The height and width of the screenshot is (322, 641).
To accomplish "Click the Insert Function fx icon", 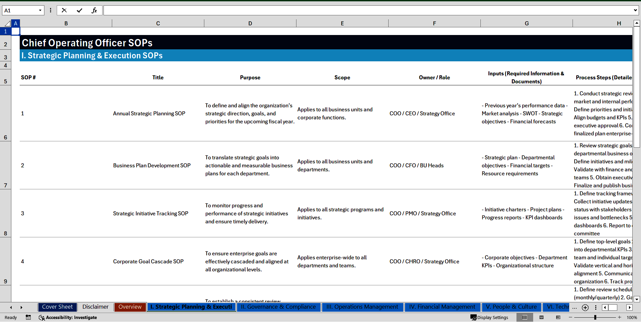I will [94, 10].
